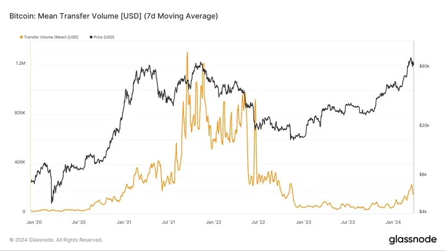446x251 pixels.
Task: Click the 800K left axis label
Action: (20, 113)
